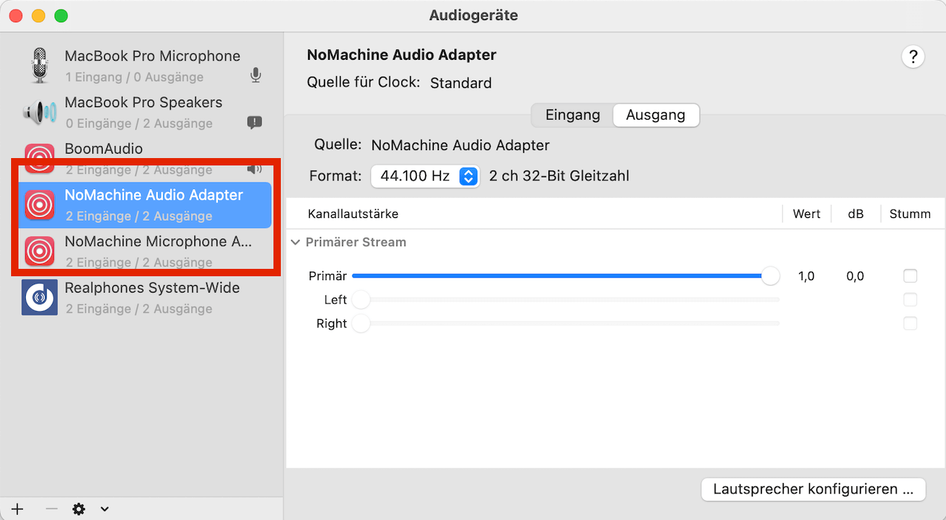This screenshot has width=946, height=520.
Task: Click the default input microphone indicator icon
Action: coord(256,75)
